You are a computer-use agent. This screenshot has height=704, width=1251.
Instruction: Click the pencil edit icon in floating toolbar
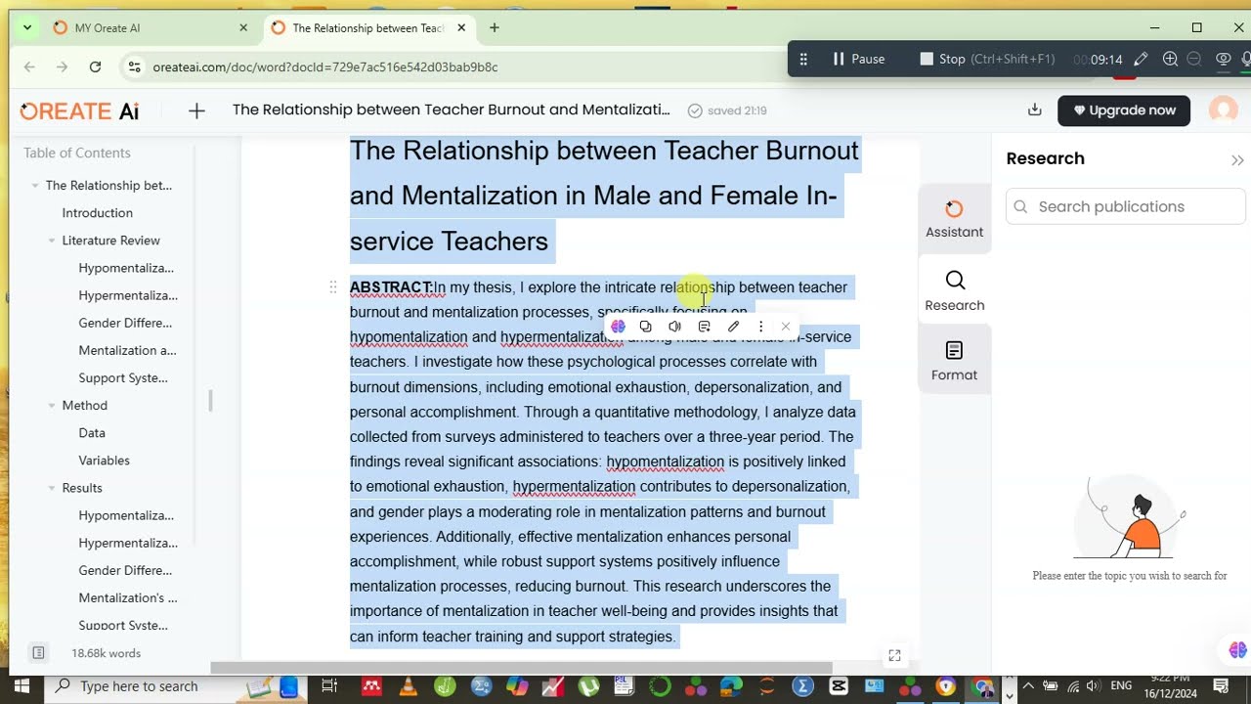(x=733, y=327)
